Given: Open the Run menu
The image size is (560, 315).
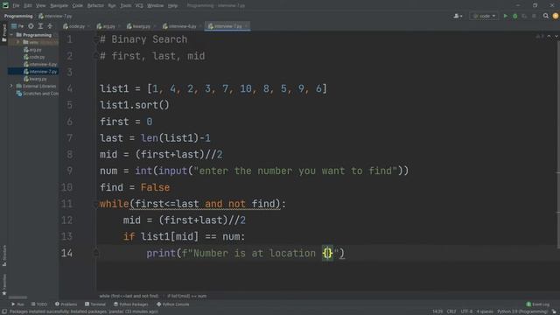Looking at the screenshot, I should tap(112, 5).
